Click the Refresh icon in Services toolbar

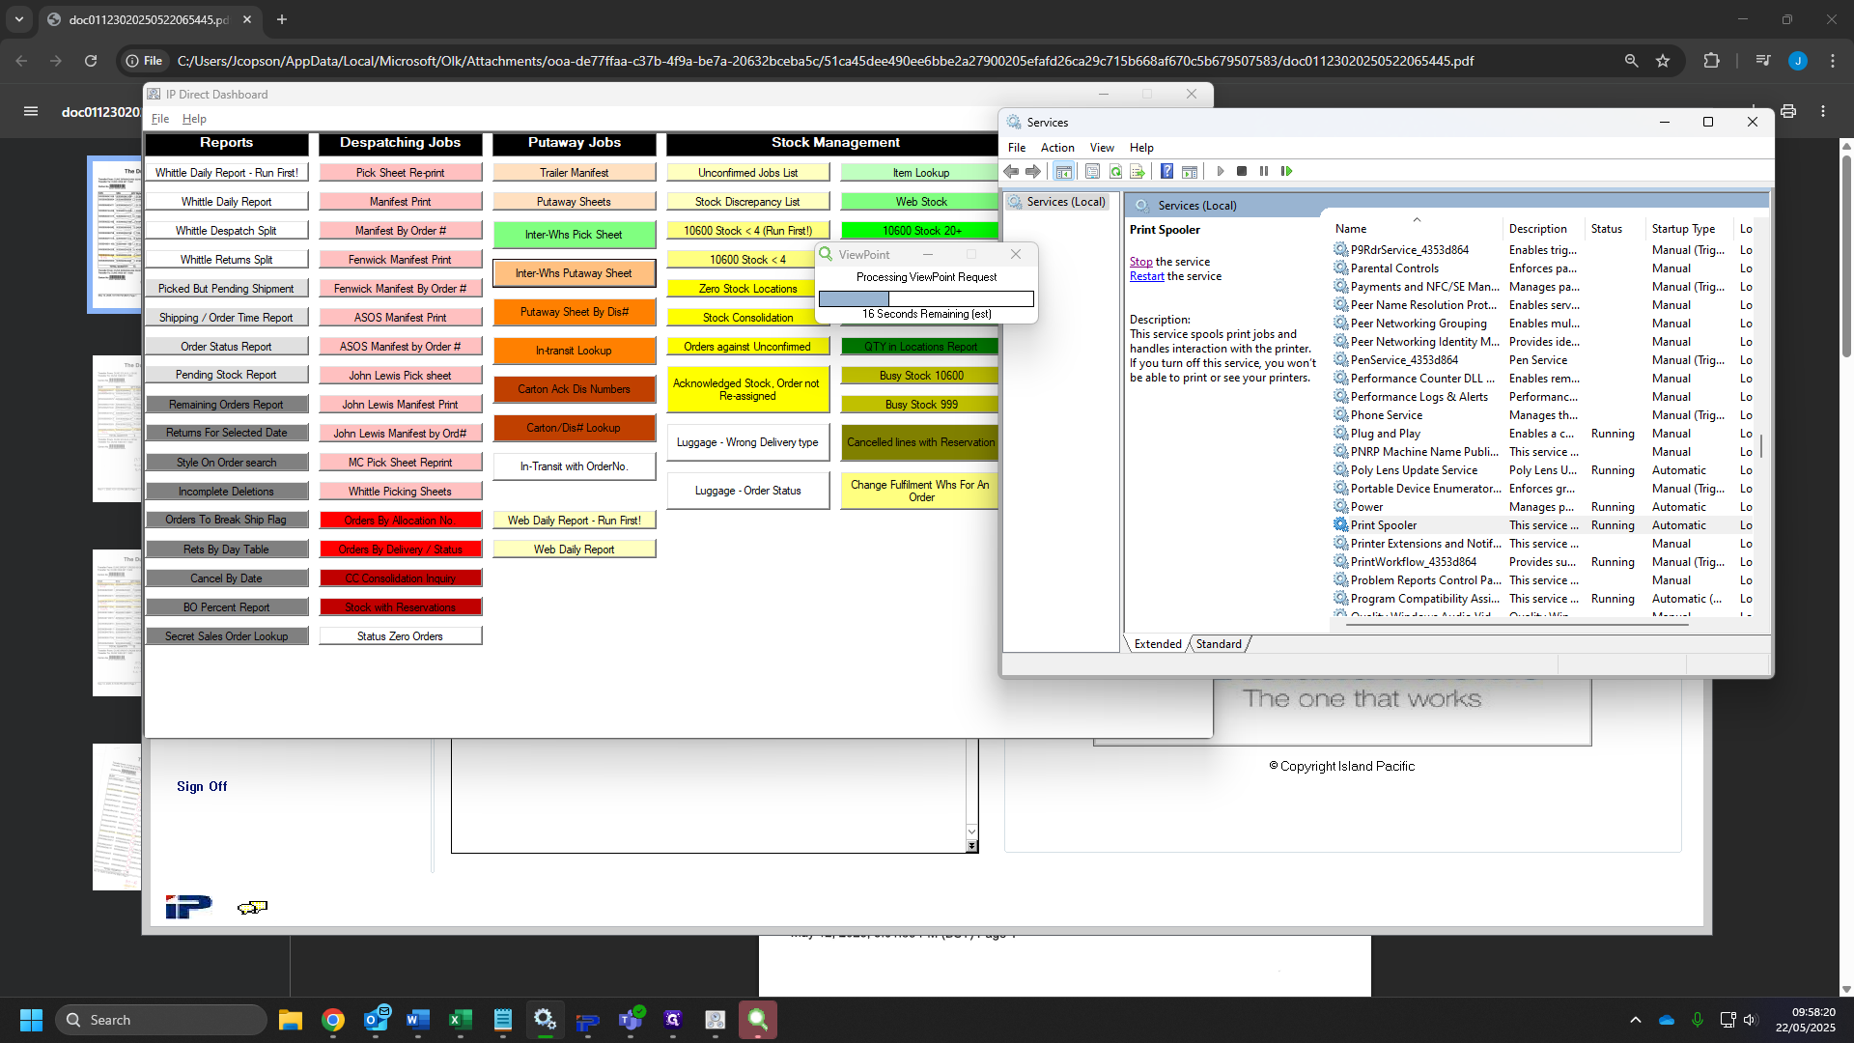pos(1115,171)
